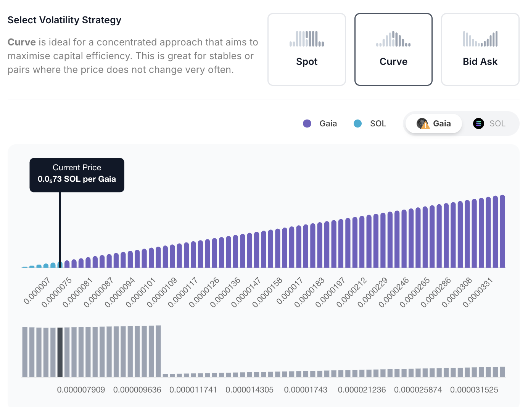Click the Spot strategy bar chart icon
Viewport: 528px width, 407px height.
coord(307,39)
